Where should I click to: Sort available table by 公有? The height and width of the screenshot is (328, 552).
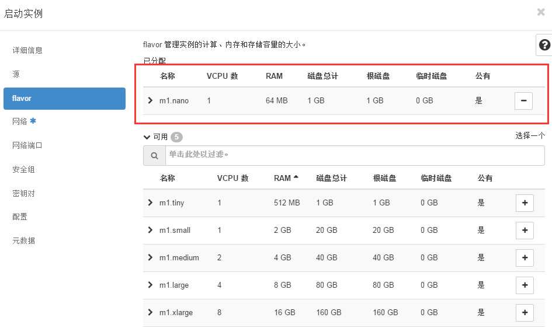485,178
